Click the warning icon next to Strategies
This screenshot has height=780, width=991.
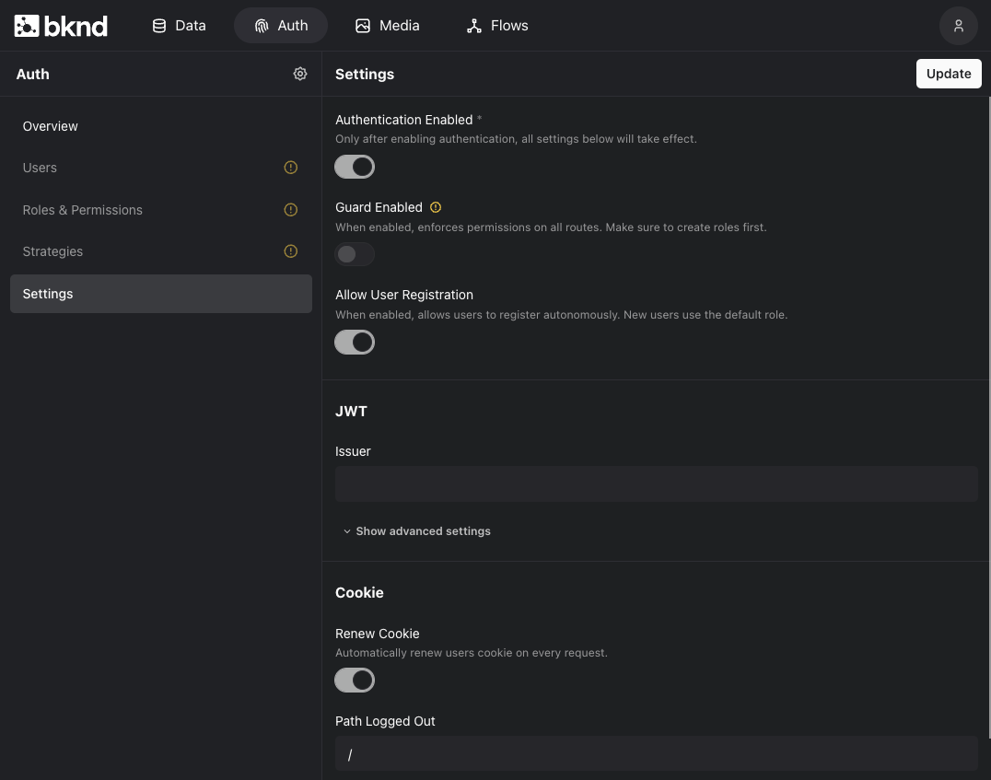tap(291, 251)
